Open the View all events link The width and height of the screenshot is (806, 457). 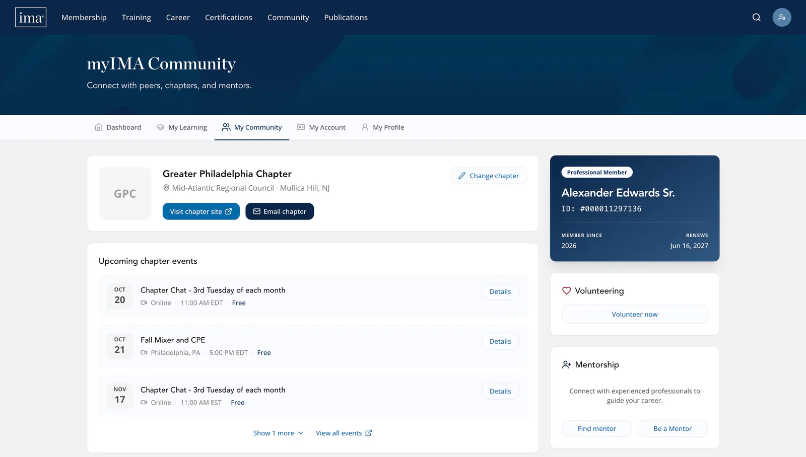344,433
